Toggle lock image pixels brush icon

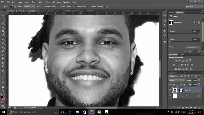[x=178, y=85]
